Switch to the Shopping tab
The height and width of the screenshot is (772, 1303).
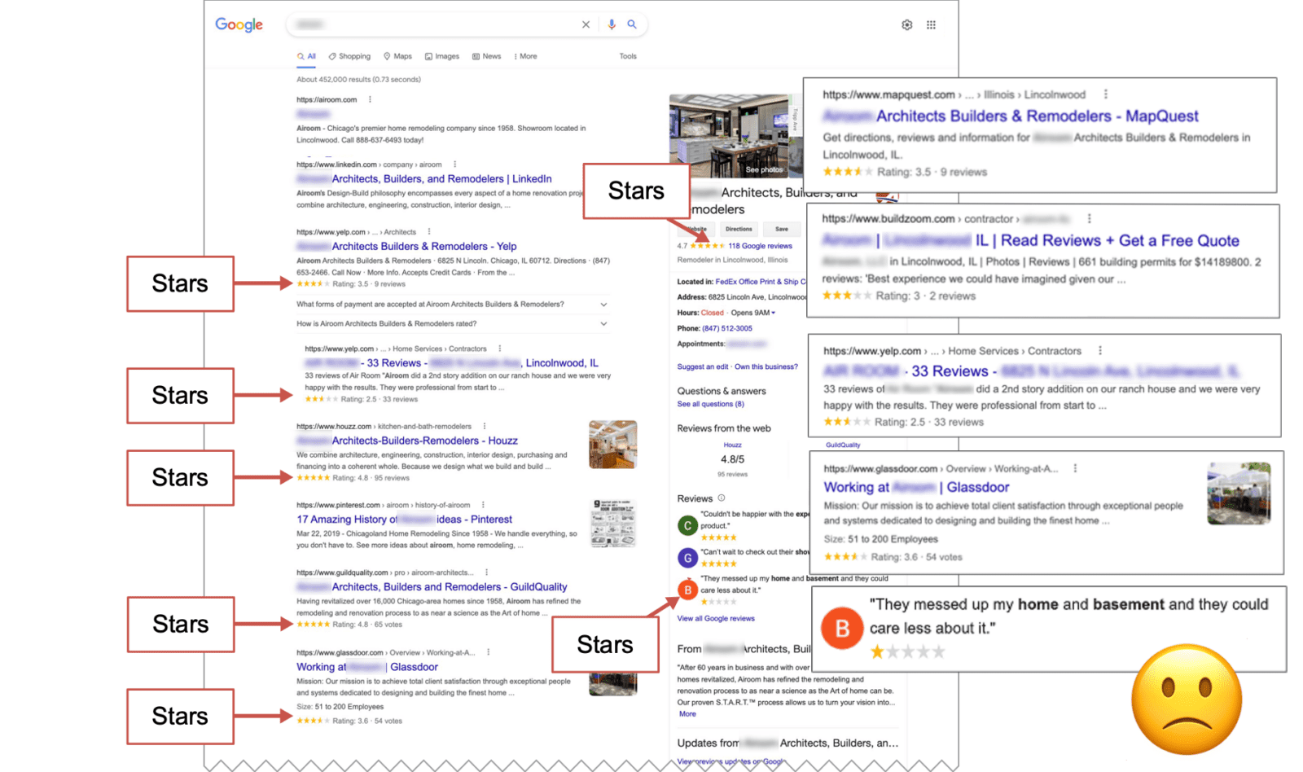coord(349,56)
